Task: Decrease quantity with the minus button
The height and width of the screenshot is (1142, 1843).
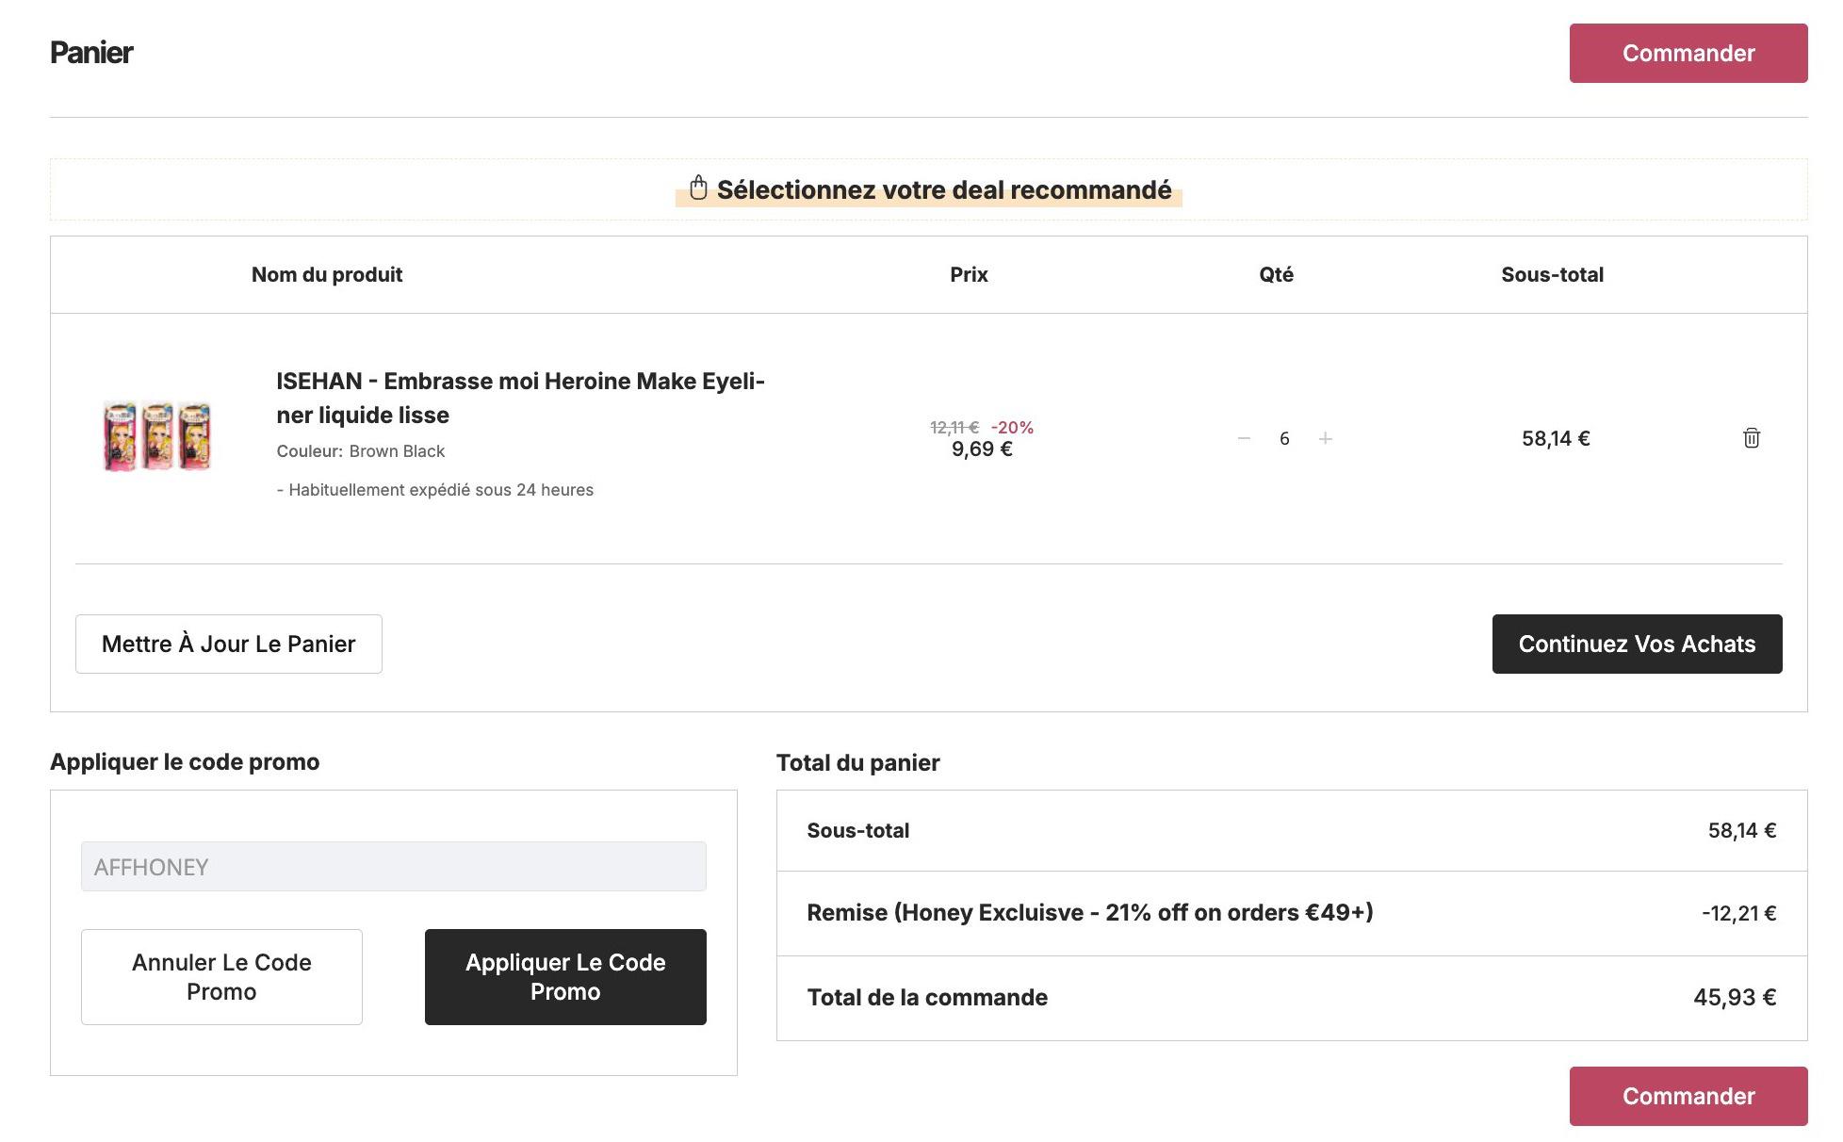Action: pyautogui.click(x=1244, y=438)
